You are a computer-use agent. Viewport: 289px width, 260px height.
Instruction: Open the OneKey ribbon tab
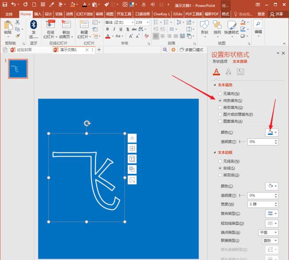(162, 14)
